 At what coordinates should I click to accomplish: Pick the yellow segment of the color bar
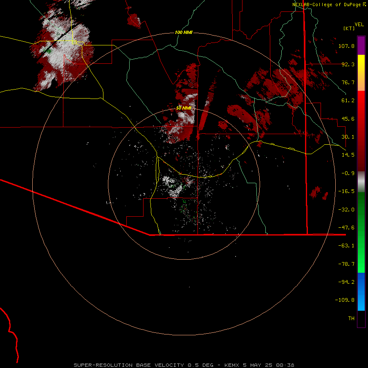[361, 72]
